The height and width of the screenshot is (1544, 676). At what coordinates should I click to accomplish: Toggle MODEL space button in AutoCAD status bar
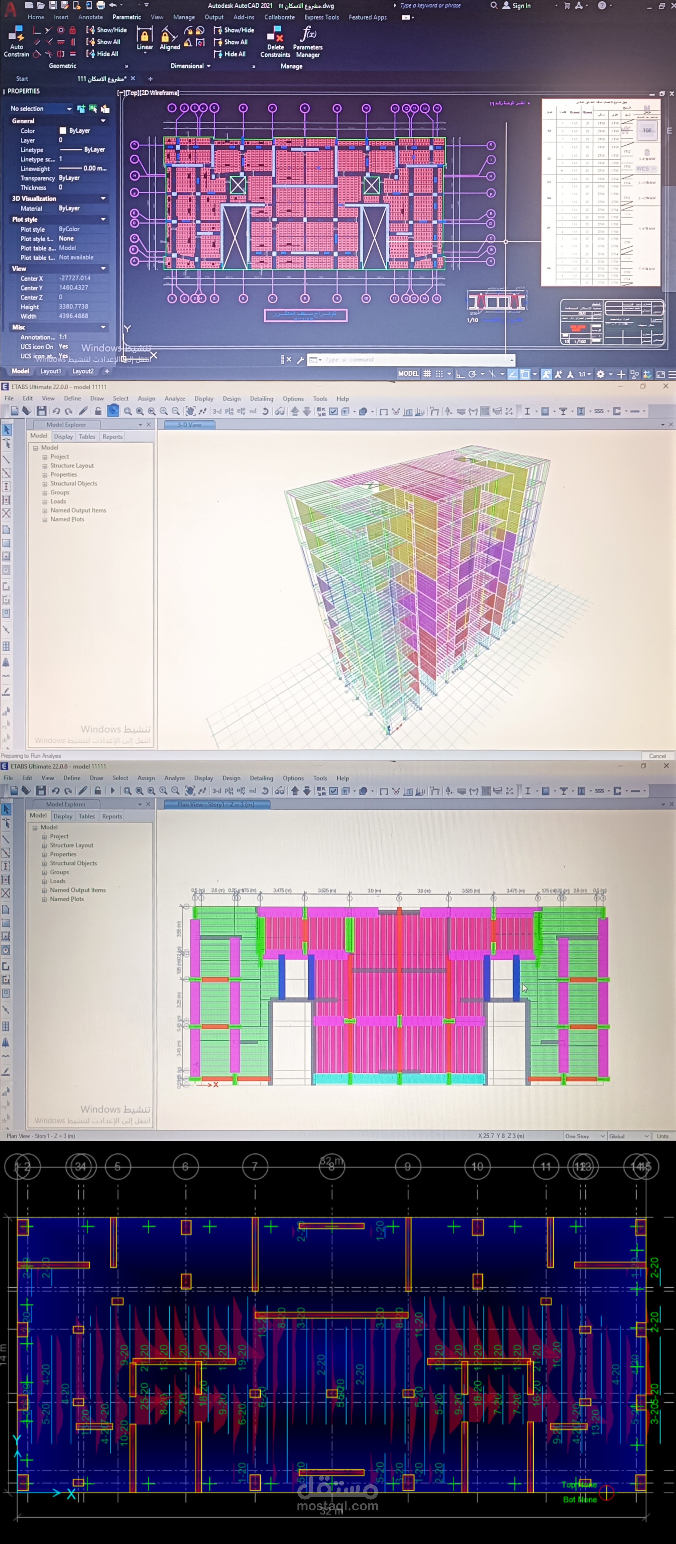(408, 373)
